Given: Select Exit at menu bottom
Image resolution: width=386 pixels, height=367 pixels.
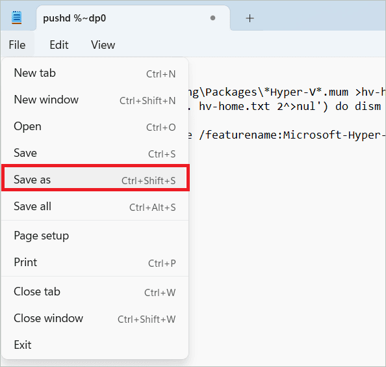Looking at the screenshot, I should (95, 345).
